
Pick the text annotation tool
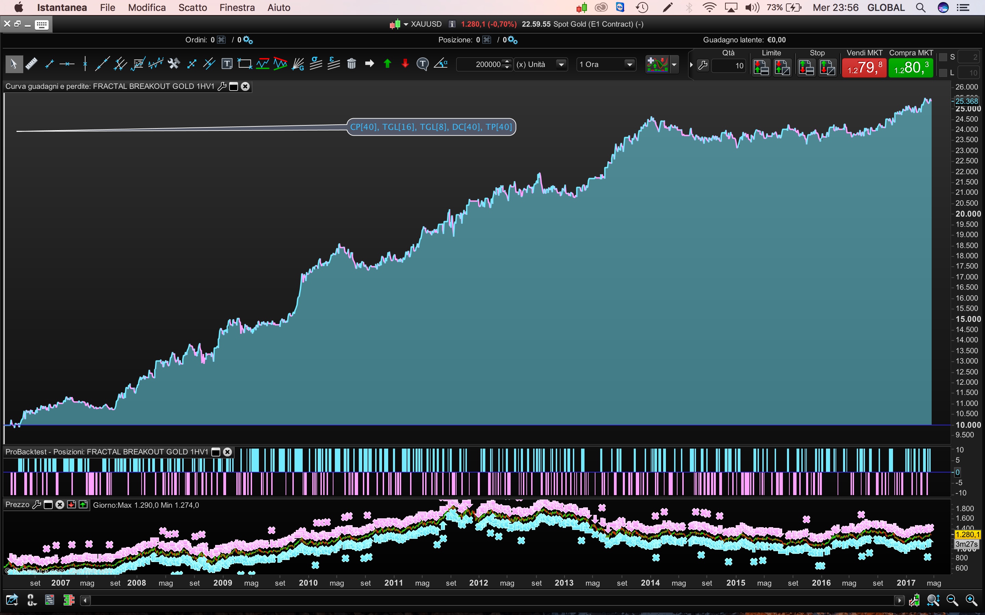point(227,64)
